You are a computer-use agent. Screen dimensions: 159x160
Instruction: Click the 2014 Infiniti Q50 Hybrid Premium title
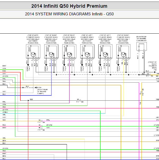click(69, 6)
